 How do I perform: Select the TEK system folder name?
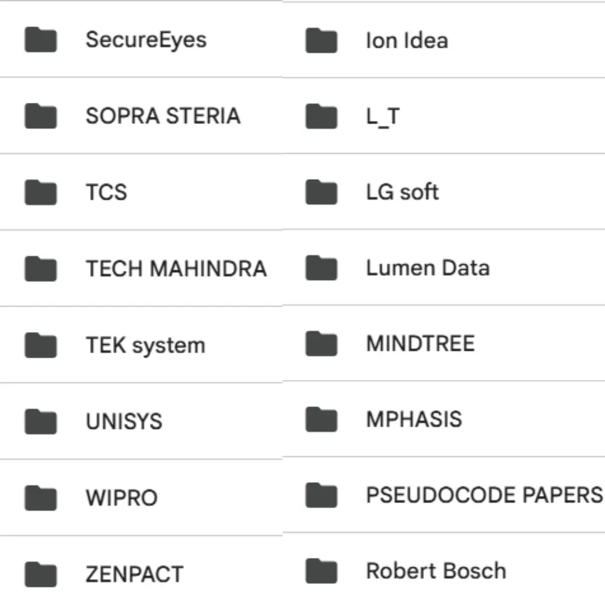145,345
